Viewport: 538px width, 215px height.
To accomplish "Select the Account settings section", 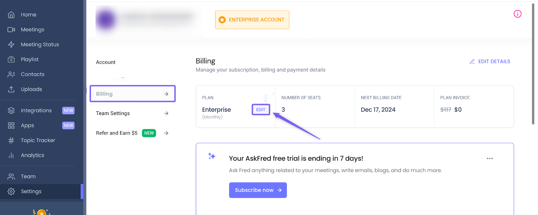I will click(106, 62).
